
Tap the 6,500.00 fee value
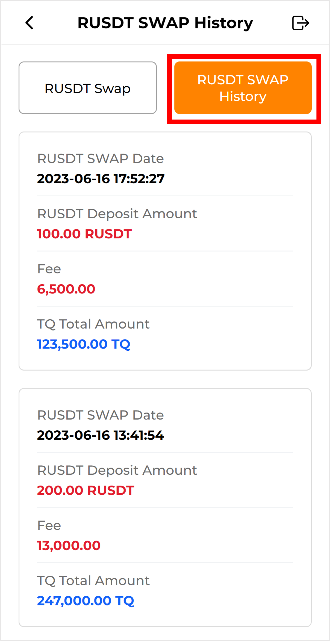(x=66, y=289)
